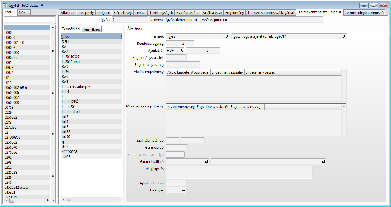
Task: Open the Ajánlat dátuma date picker button
Action: 184,183
